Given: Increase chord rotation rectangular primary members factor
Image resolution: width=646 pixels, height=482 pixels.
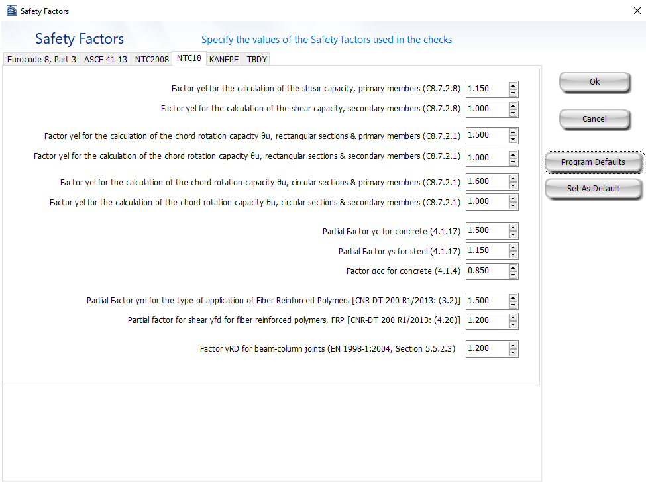Looking at the screenshot, I should coord(513,132).
